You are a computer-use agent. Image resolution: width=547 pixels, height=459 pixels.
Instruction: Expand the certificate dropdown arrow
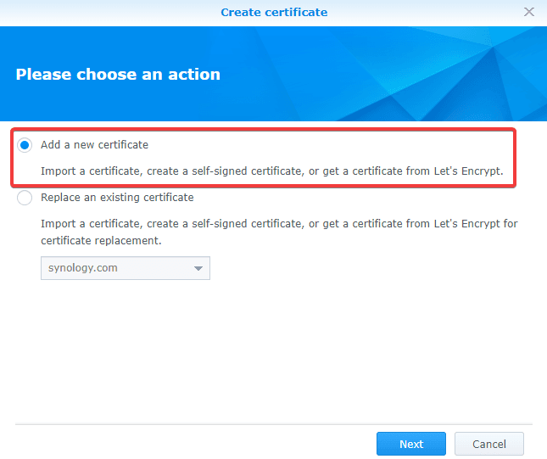click(x=198, y=268)
